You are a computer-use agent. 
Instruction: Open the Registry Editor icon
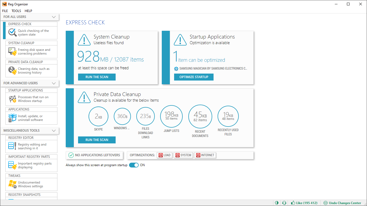(12, 146)
